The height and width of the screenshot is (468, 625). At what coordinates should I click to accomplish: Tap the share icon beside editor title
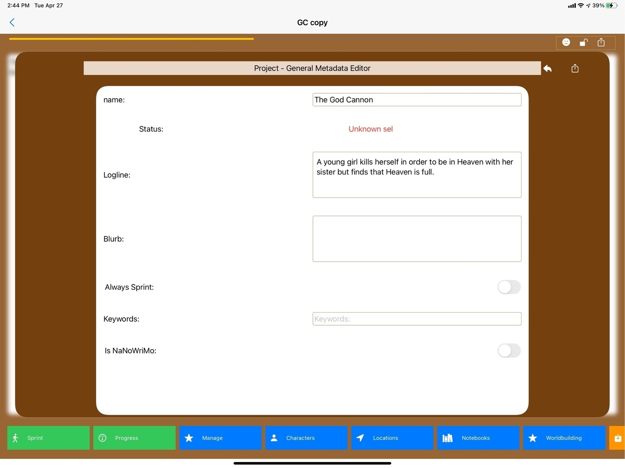575,68
